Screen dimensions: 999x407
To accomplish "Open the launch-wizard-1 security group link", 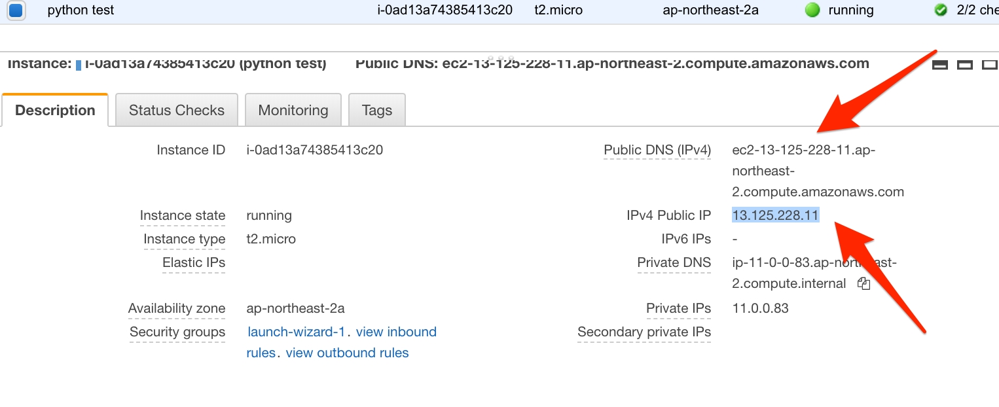I will pyautogui.click(x=297, y=332).
